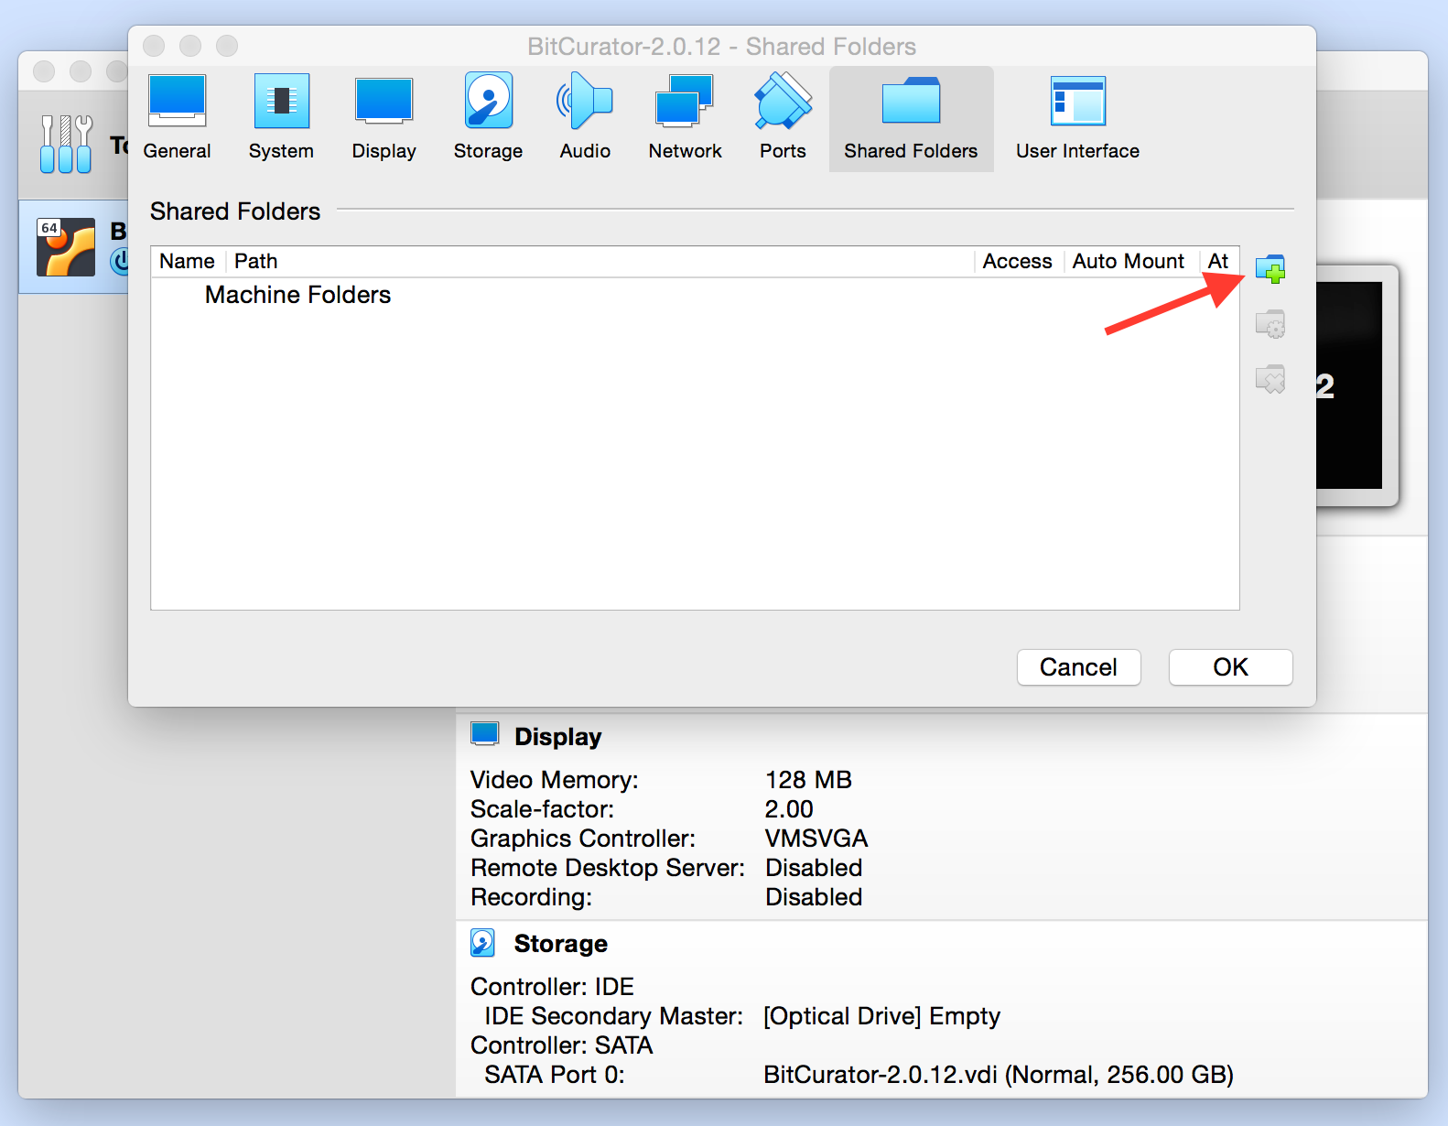Click the 'Graphics Controller:' label in details
The image size is (1448, 1126).
(583, 839)
